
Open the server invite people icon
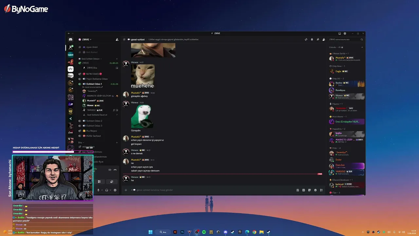pos(117,39)
